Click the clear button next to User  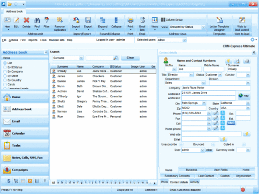point(209,150)
